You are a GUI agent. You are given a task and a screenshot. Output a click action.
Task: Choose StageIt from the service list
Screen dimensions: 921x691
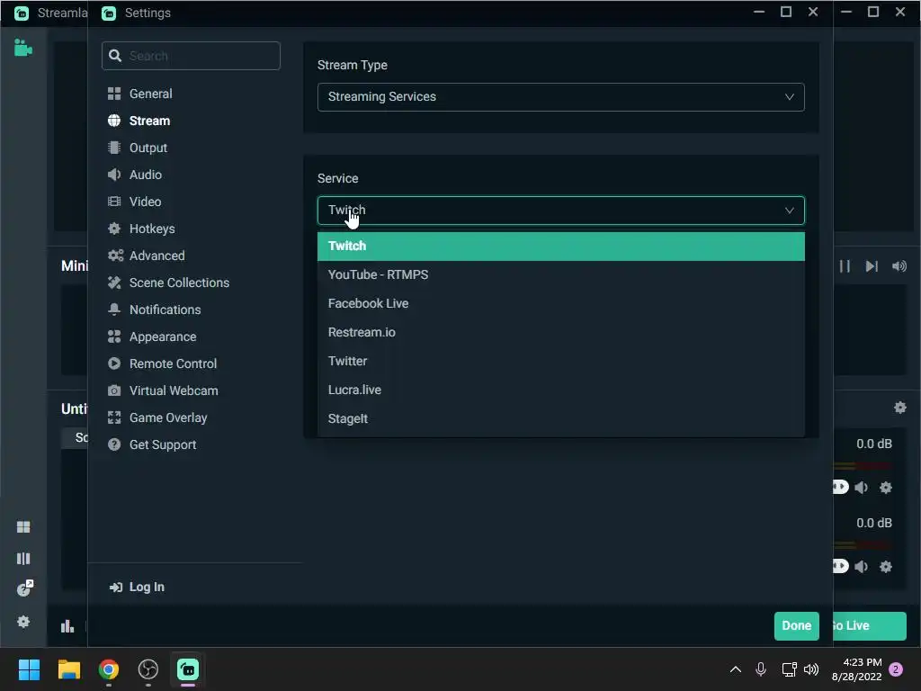561,419
